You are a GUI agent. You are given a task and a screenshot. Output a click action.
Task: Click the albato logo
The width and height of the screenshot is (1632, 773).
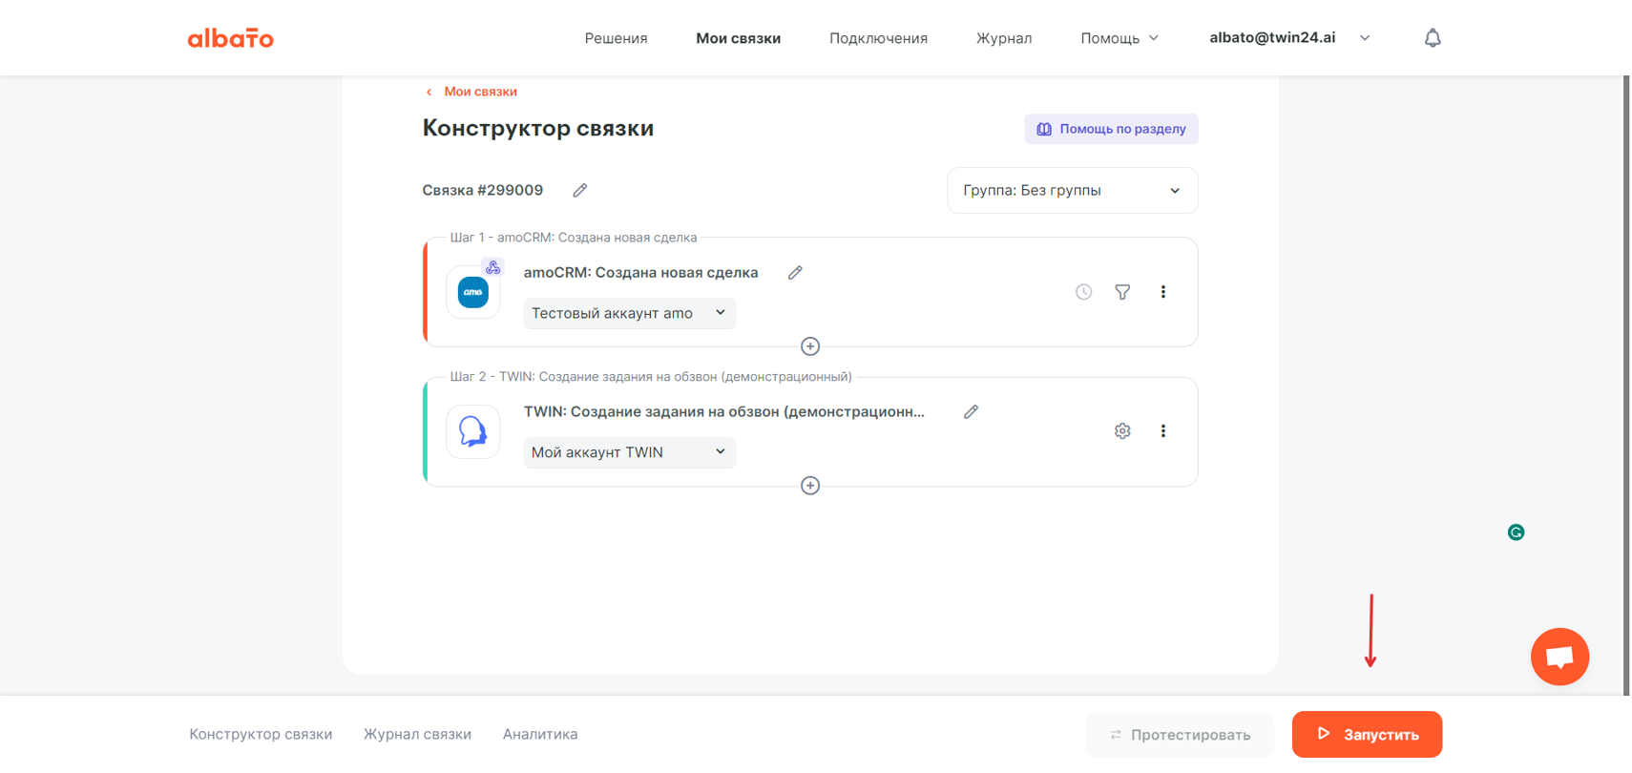(x=230, y=38)
